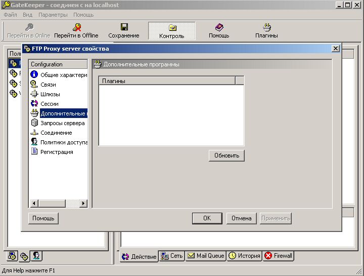Screen dimensions: 364x276
Task: Click the Связи item icon
Action: pyautogui.click(x=34, y=84)
